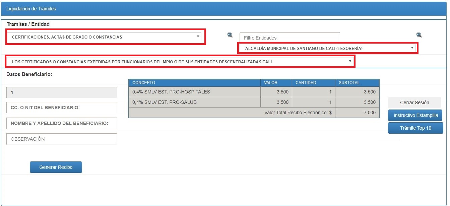Click the Generar Recibo button

click(x=56, y=167)
